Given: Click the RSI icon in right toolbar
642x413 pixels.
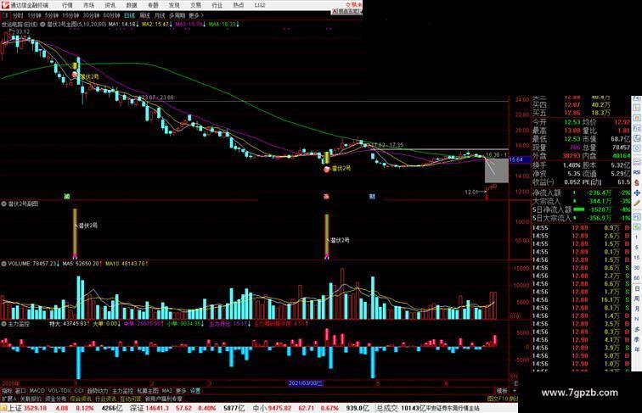Looking at the screenshot, I should (637, 172).
